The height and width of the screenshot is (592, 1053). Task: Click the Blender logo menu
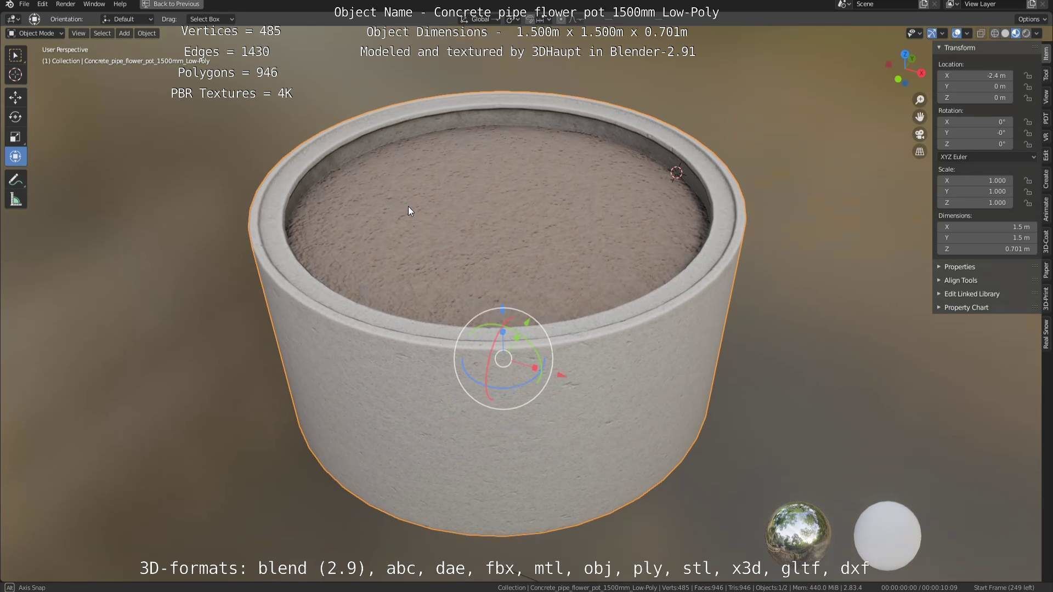point(9,4)
